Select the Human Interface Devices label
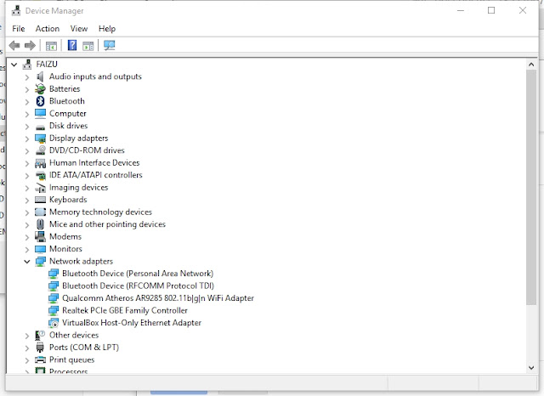The image size is (544, 396). pyautogui.click(x=94, y=162)
